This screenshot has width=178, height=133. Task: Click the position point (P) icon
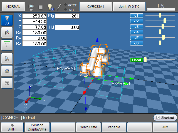7,33
